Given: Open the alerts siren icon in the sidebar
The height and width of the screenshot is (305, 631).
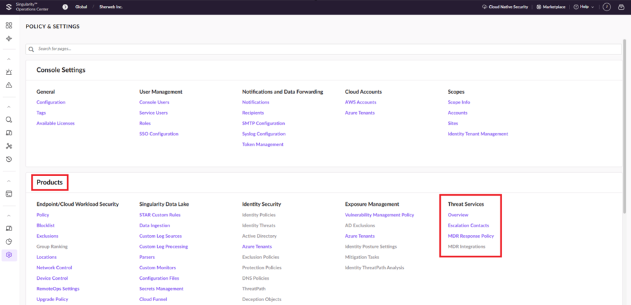Looking at the screenshot, I should (x=9, y=72).
